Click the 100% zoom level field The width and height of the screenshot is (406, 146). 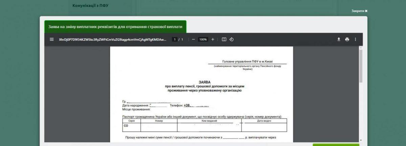tap(203, 39)
